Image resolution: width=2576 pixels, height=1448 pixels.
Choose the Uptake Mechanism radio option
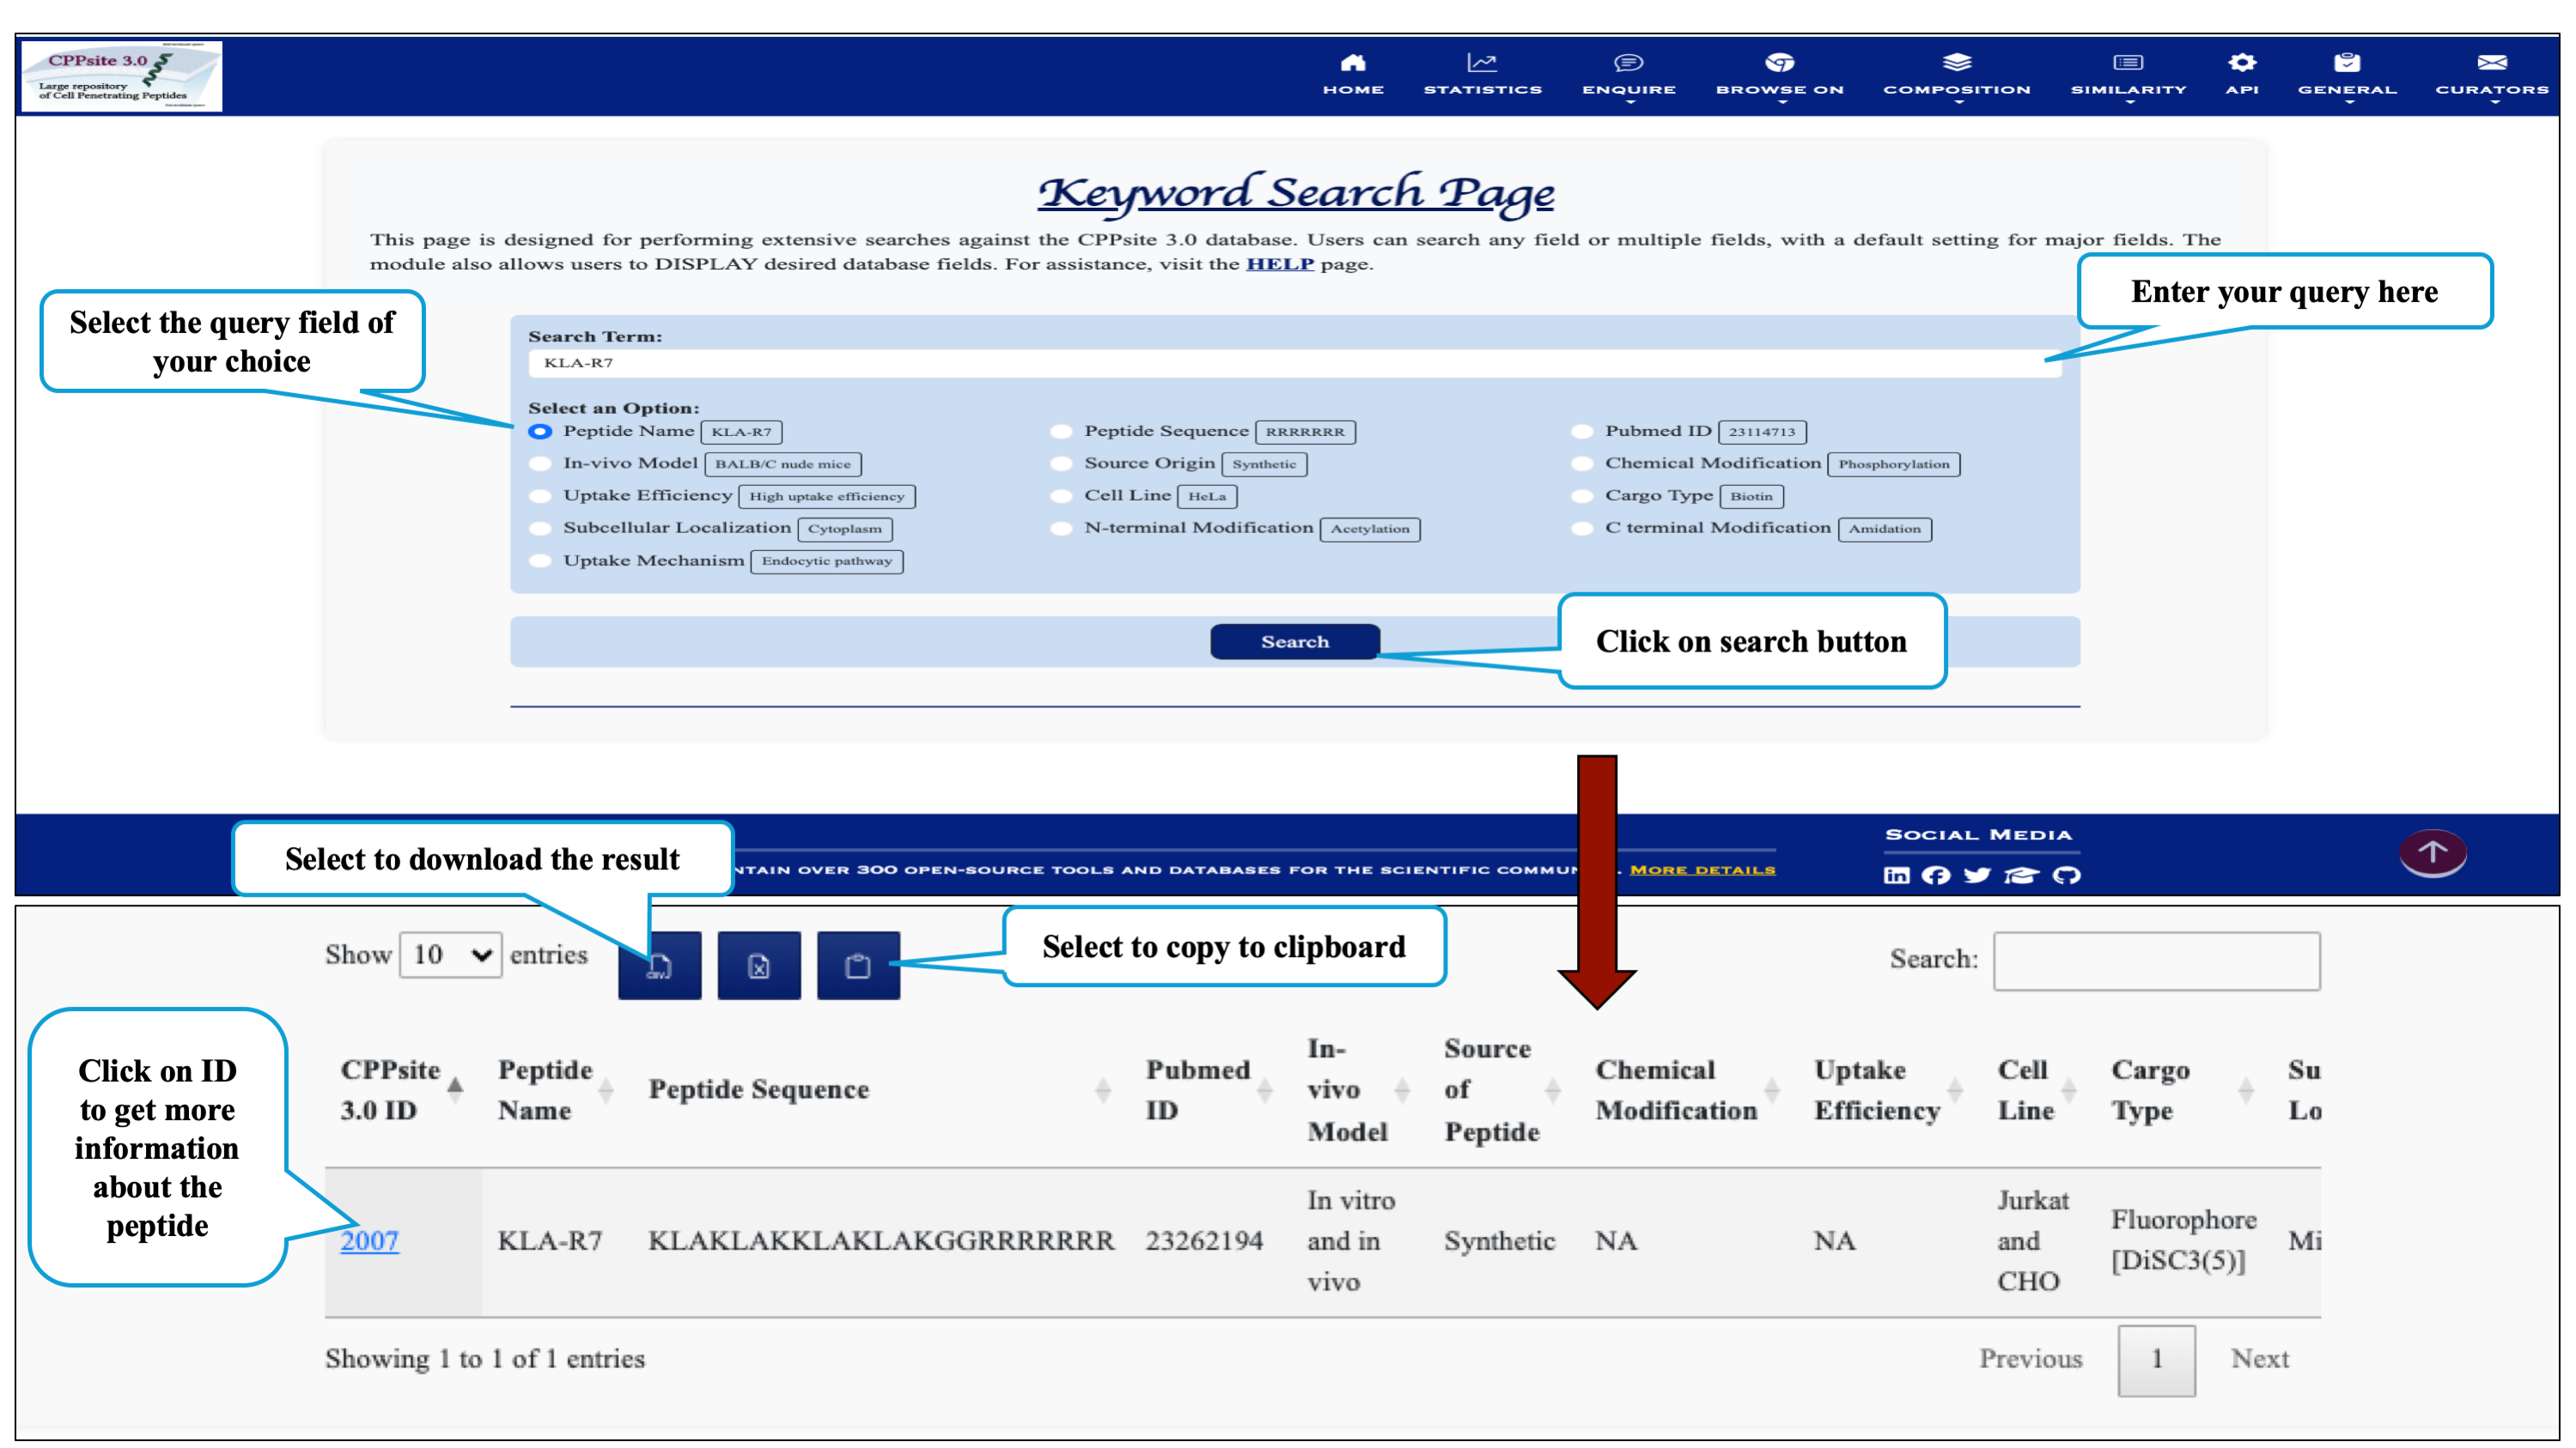click(540, 560)
